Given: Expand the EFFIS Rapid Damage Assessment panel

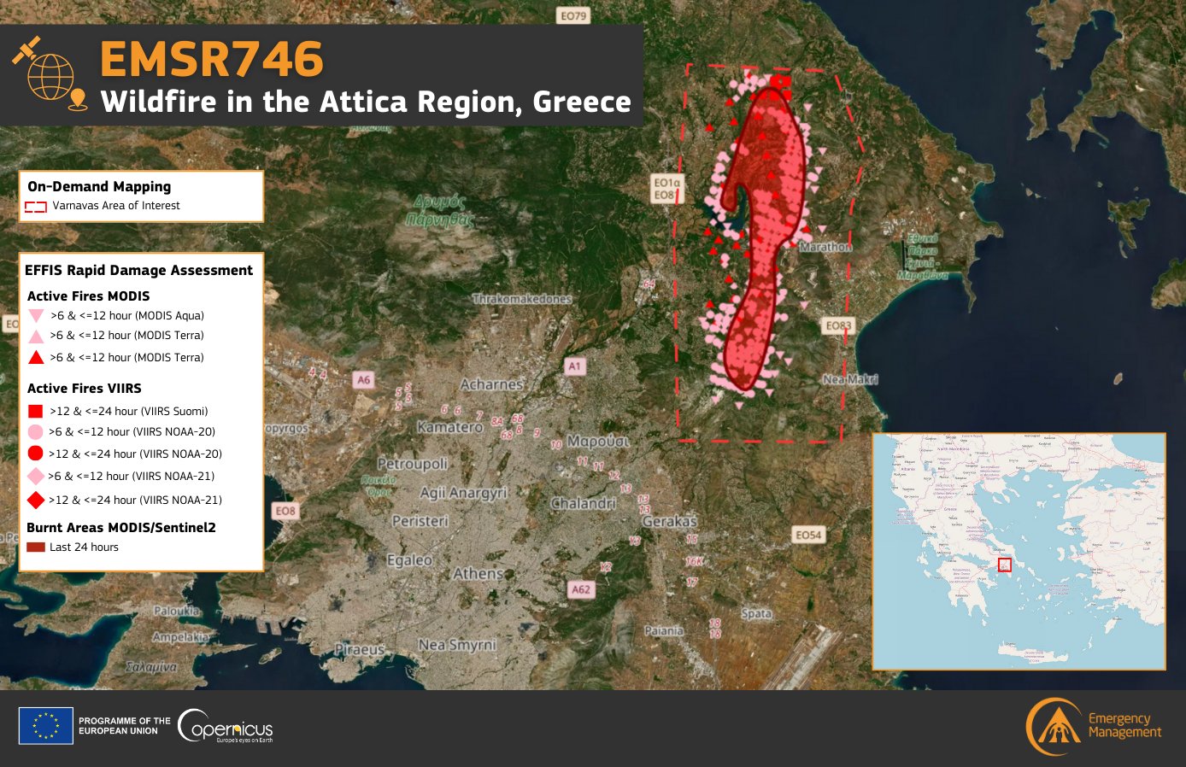Looking at the screenshot, I should point(139,270).
